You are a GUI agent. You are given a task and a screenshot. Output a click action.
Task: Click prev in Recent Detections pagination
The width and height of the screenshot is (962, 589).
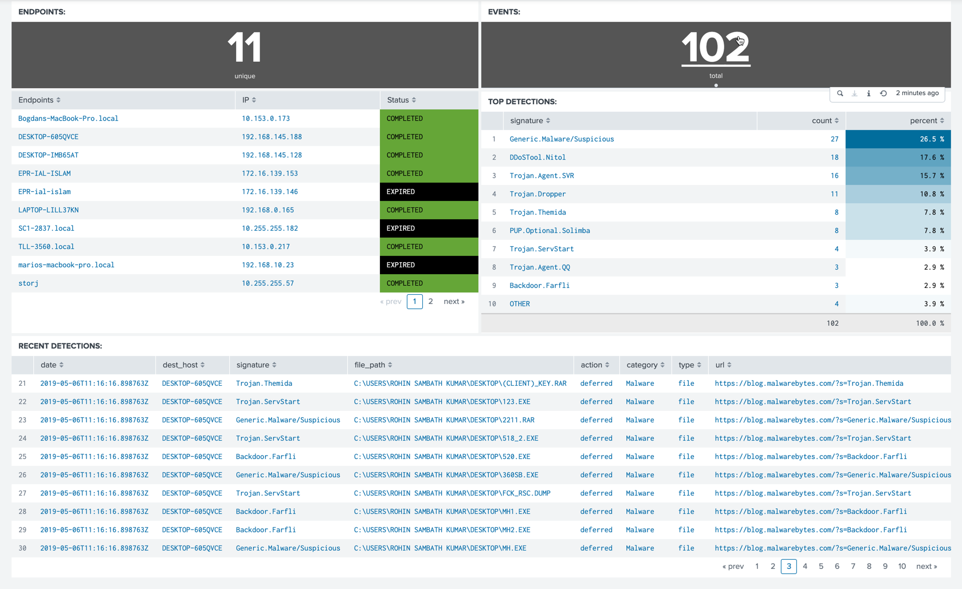(733, 567)
